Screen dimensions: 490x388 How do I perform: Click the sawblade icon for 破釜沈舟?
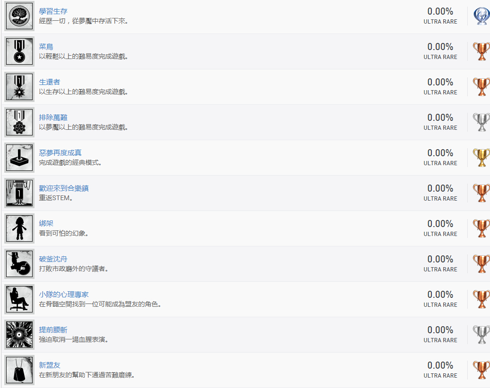[x=19, y=264]
